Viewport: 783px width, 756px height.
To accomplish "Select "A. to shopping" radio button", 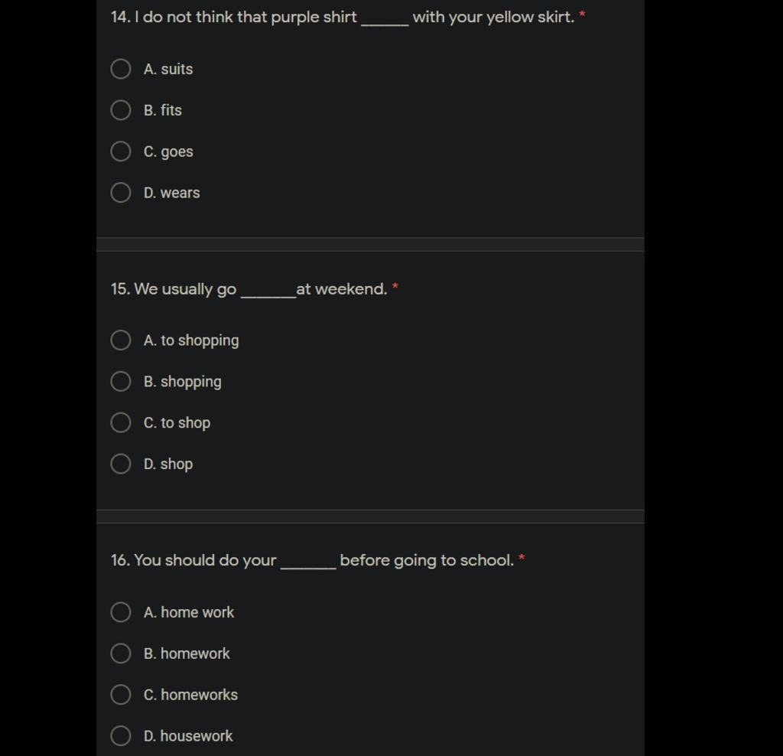I will click(x=121, y=341).
